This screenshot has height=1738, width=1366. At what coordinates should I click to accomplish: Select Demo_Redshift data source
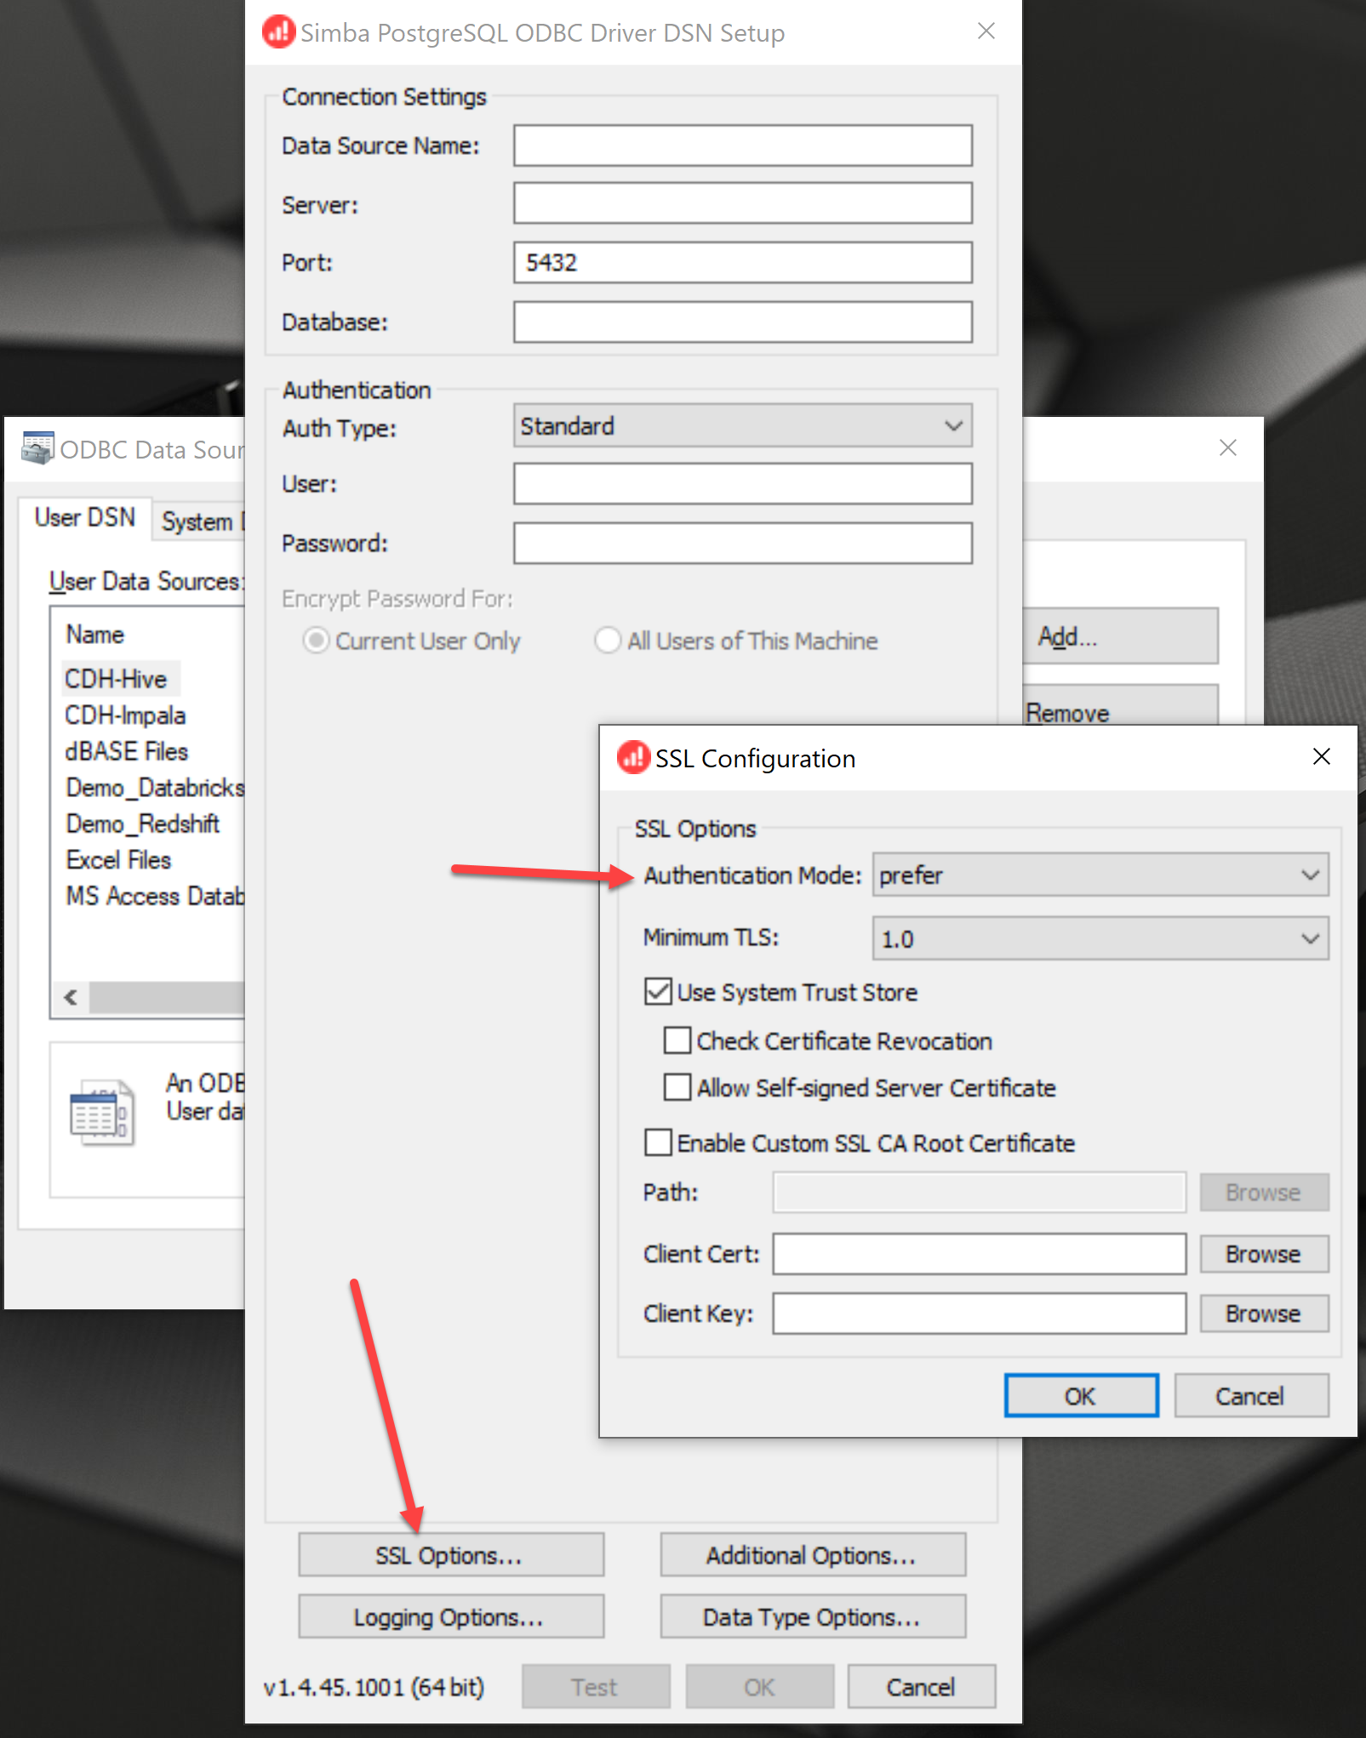(x=143, y=823)
